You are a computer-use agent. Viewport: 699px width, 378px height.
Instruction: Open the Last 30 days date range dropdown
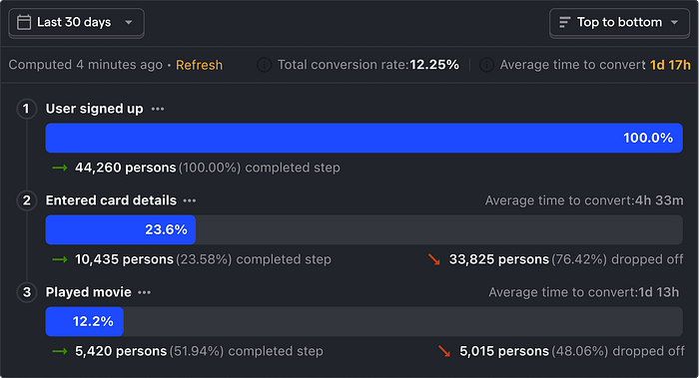(x=76, y=23)
